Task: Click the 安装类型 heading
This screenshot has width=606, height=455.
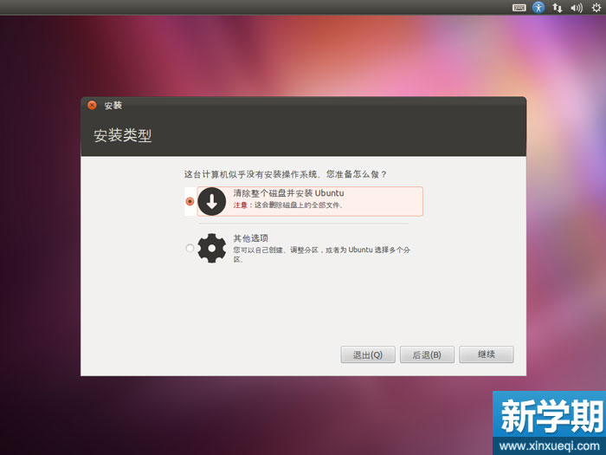Action: [x=123, y=135]
